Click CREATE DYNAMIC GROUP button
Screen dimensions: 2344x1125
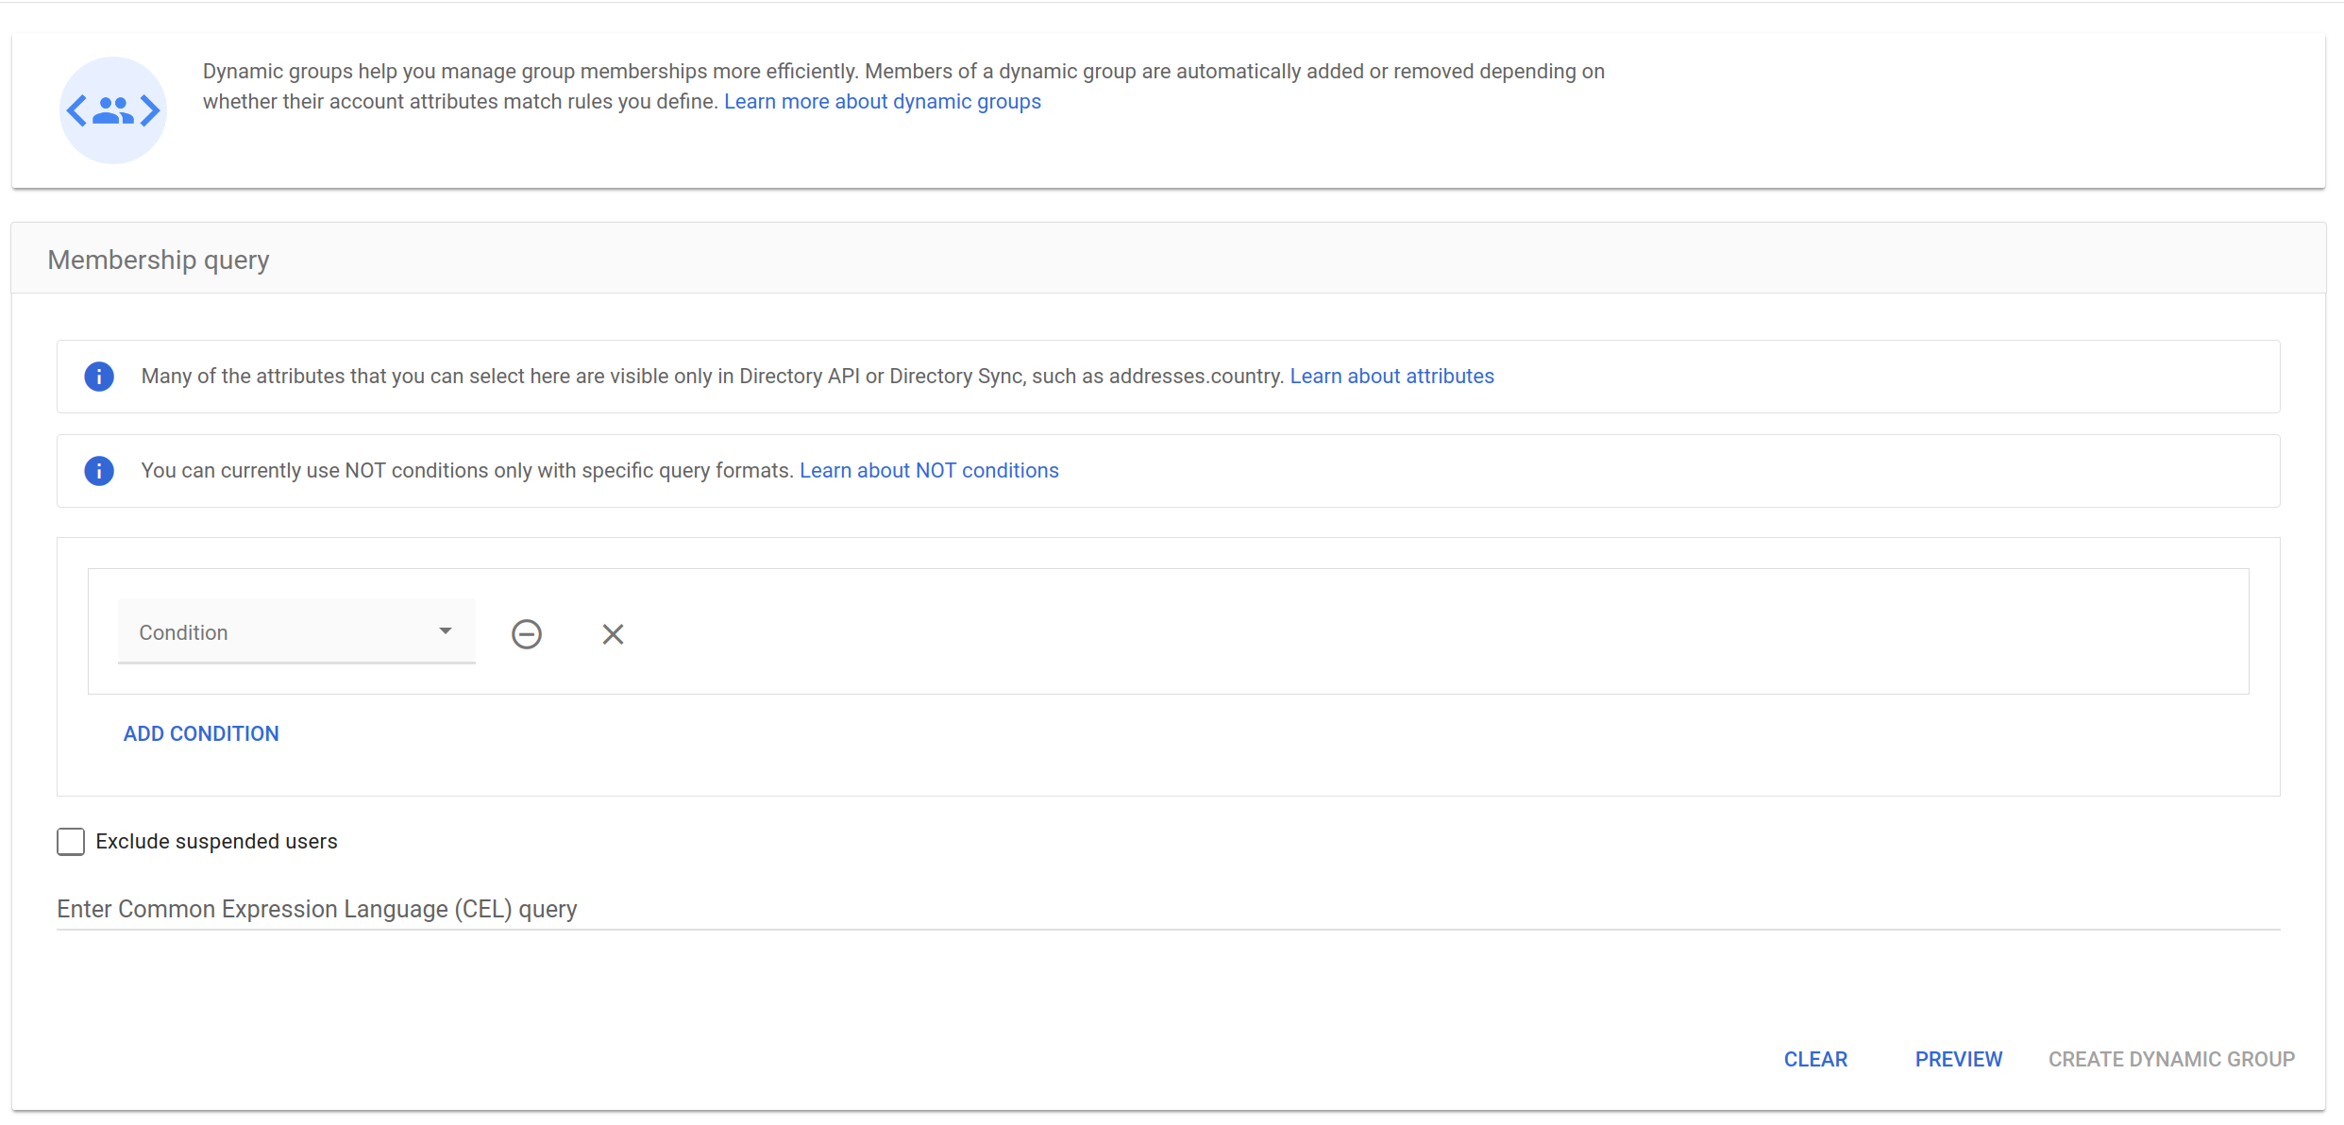pos(2171,1059)
